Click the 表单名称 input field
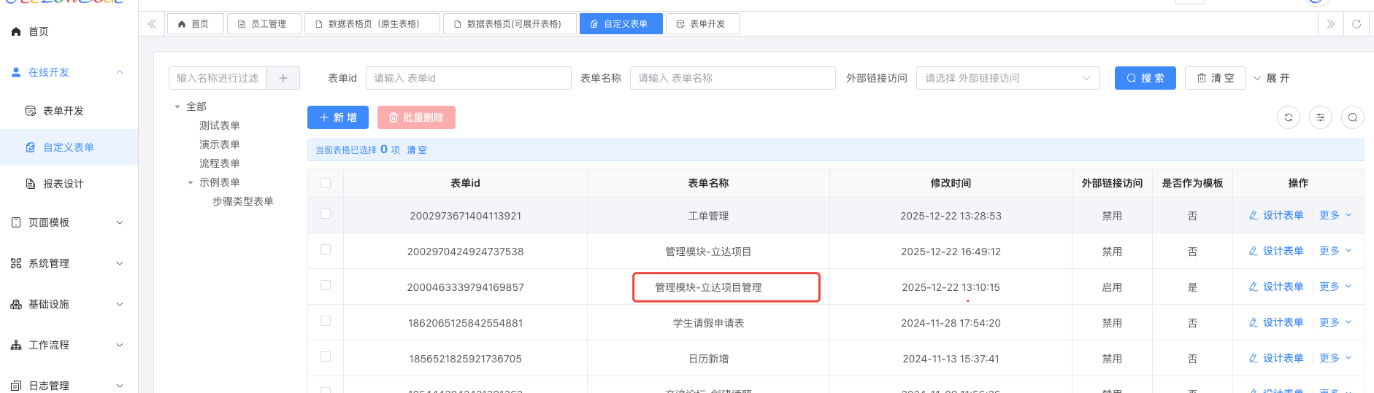 [732, 78]
